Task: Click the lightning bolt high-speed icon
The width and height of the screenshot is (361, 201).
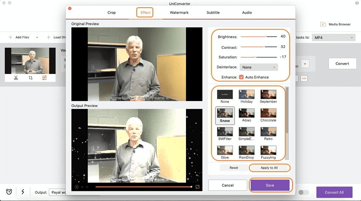Action: [22, 192]
